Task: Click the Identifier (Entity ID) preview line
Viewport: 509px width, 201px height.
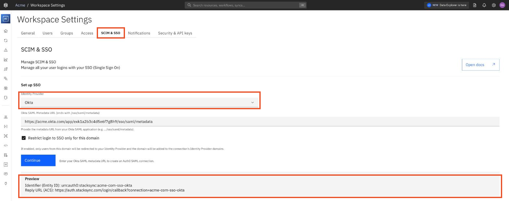Action: [79, 185]
